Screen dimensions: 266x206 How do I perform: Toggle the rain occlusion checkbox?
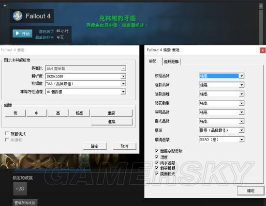tap(157, 162)
